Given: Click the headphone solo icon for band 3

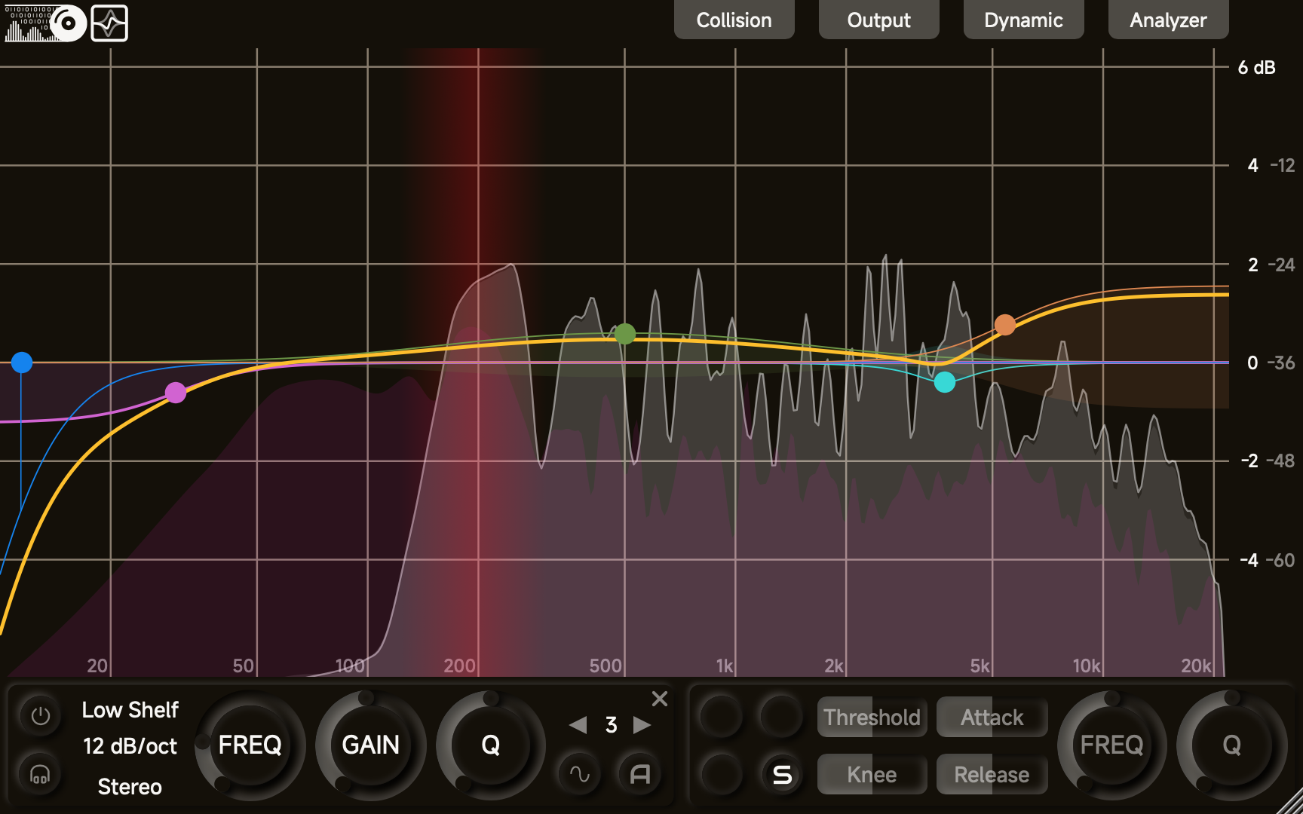Looking at the screenshot, I should tap(39, 774).
